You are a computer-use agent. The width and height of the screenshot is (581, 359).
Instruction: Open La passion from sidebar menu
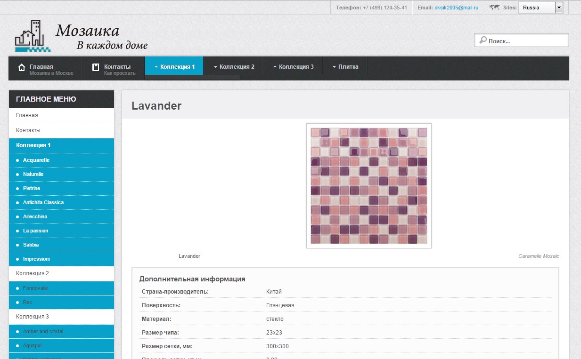click(x=35, y=231)
